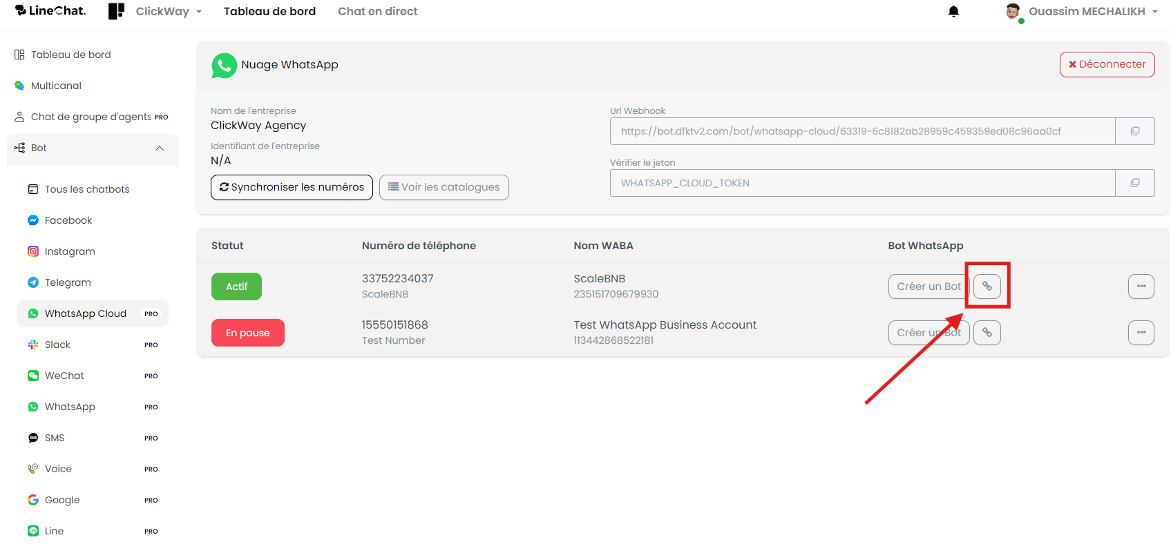Click the Google icon in sidebar

click(x=33, y=500)
